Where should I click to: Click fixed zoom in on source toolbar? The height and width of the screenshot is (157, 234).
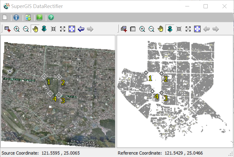click(53, 29)
